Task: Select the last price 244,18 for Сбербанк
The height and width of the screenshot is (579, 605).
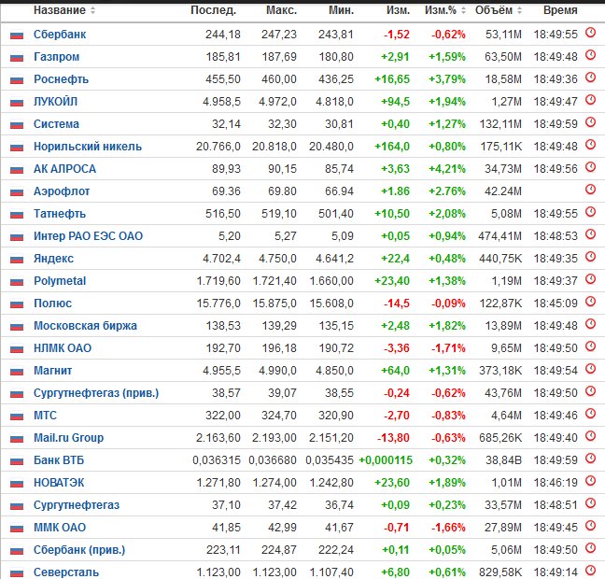Action: (222, 35)
